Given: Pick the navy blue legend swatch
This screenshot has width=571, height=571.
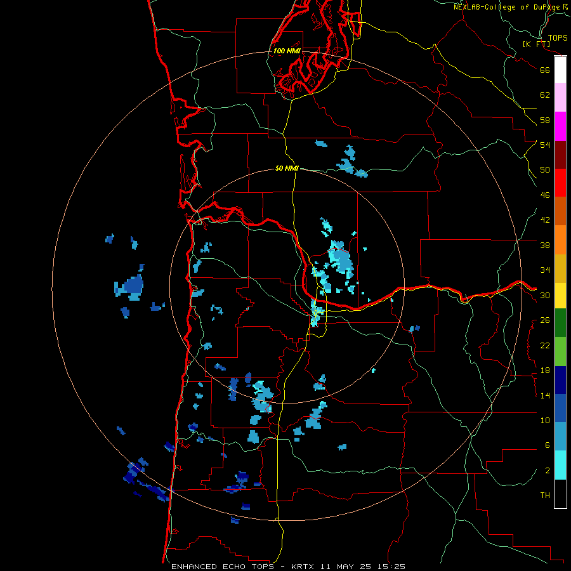Looking at the screenshot, I should [x=560, y=380].
